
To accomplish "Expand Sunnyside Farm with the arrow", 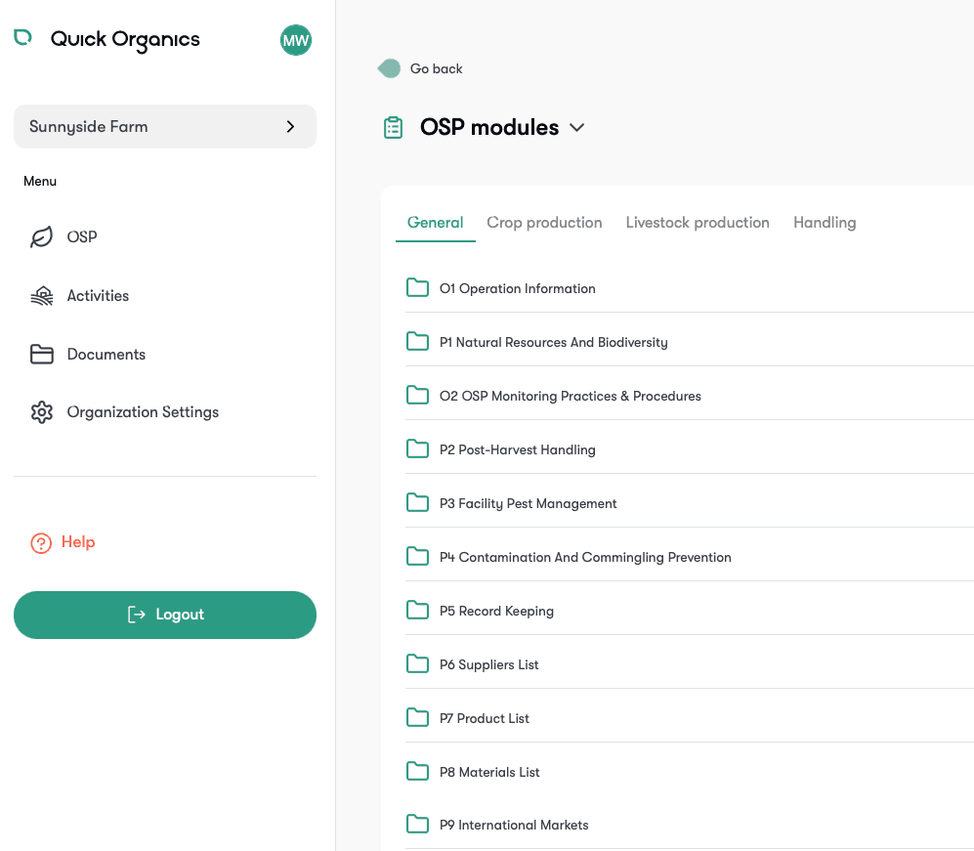I will tap(289, 126).
